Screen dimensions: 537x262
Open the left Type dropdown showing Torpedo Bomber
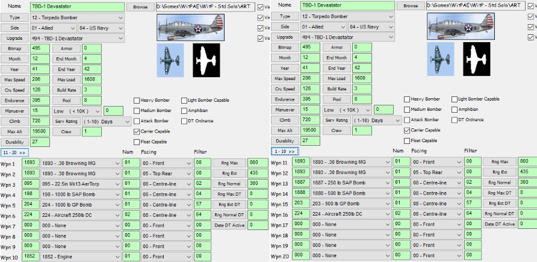pos(78,17)
